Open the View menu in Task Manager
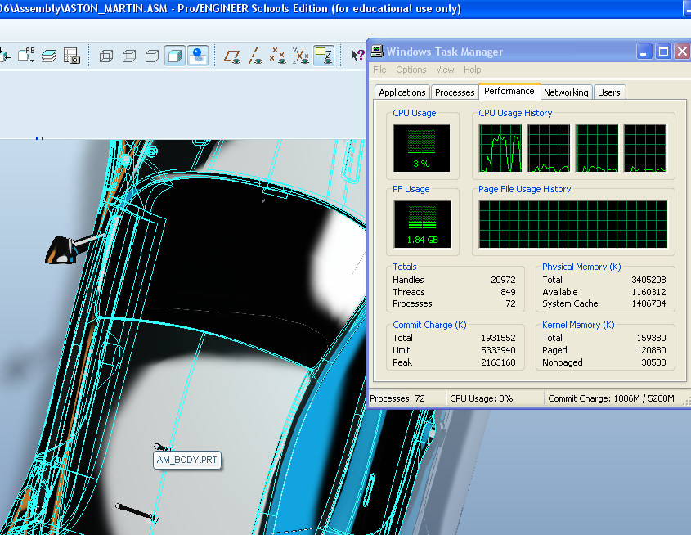 coord(445,70)
